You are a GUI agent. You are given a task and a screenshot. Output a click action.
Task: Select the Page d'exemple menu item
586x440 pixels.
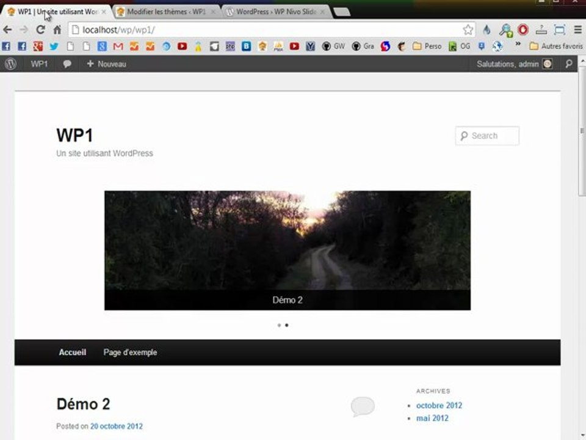pos(130,353)
